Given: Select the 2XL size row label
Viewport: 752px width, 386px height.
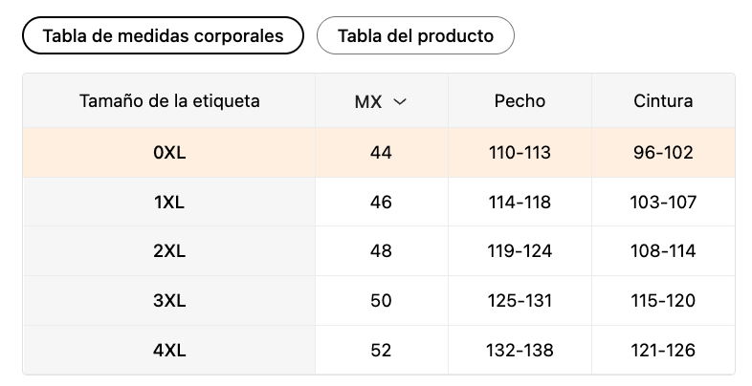Looking at the screenshot, I should click(169, 251).
